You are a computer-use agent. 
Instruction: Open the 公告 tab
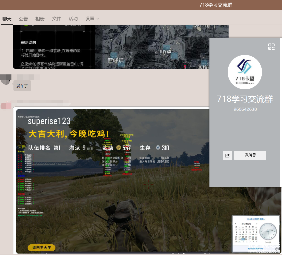tap(23, 19)
